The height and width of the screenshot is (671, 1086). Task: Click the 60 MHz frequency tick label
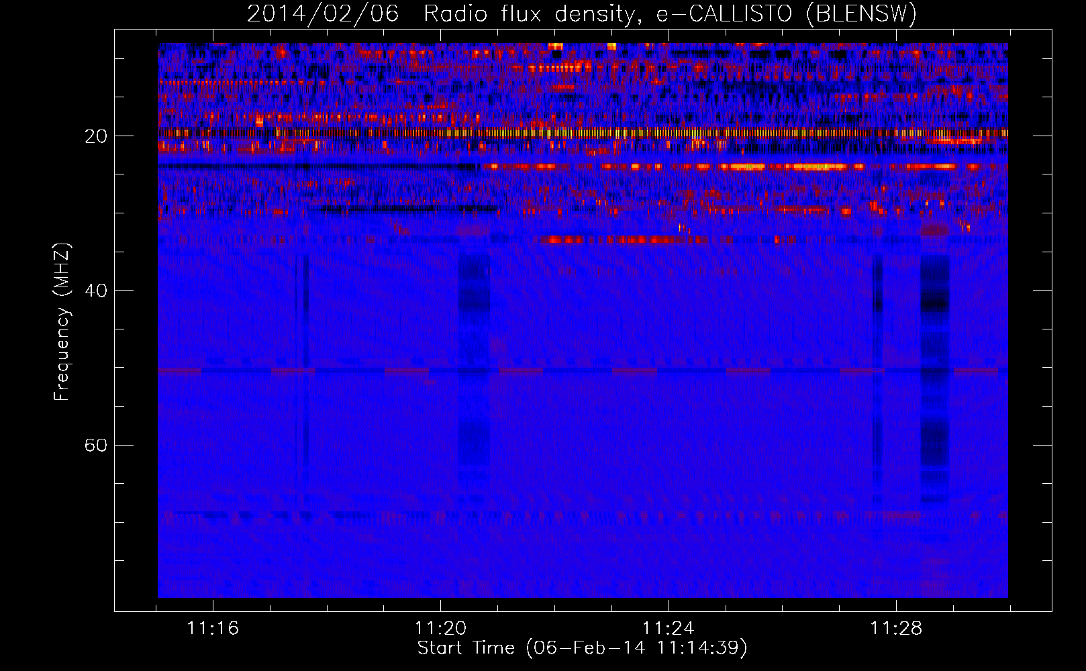[x=95, y=445]
